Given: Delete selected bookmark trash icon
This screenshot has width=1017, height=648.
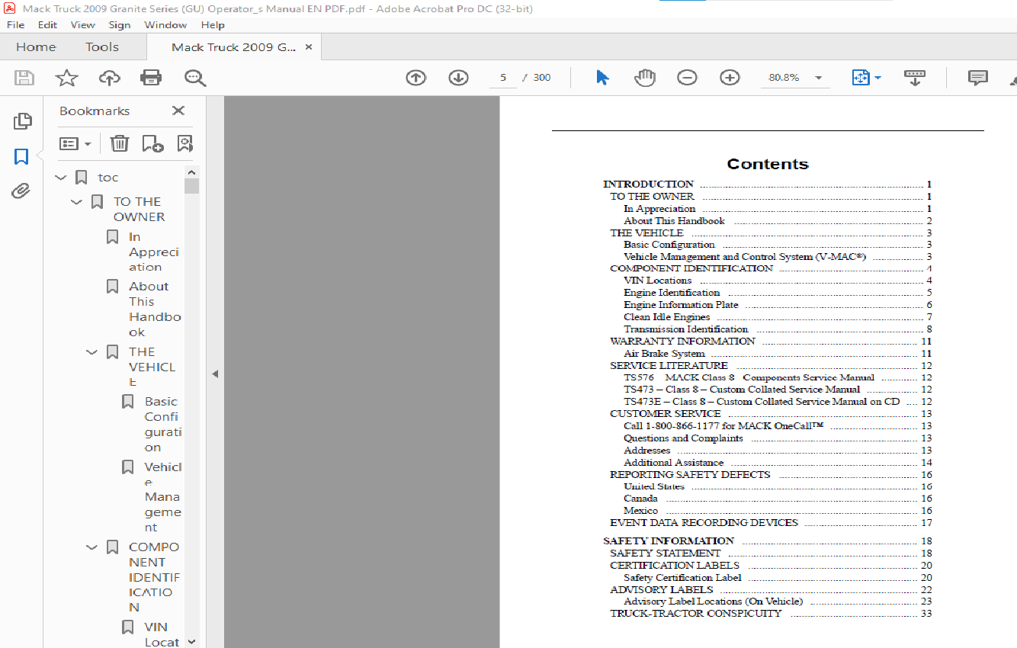Looking at the screenshot, I should [x=120, y=143].
